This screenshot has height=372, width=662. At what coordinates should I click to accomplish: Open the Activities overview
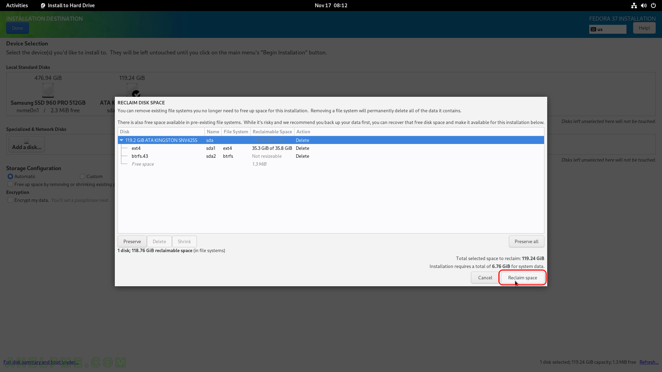17,5
